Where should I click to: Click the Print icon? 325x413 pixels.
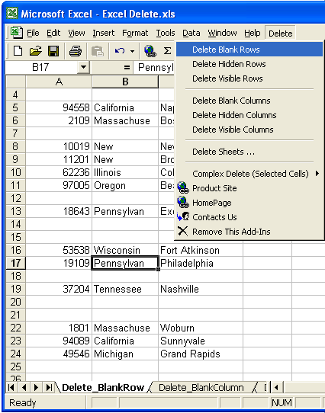coord(76,50)
